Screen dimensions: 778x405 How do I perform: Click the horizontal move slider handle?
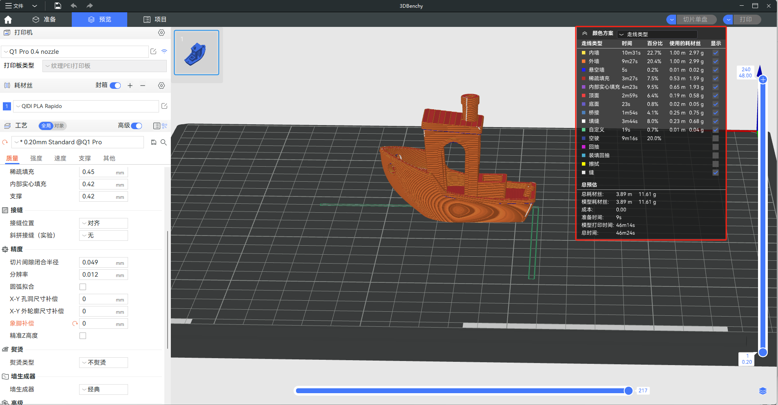[628, 391]
